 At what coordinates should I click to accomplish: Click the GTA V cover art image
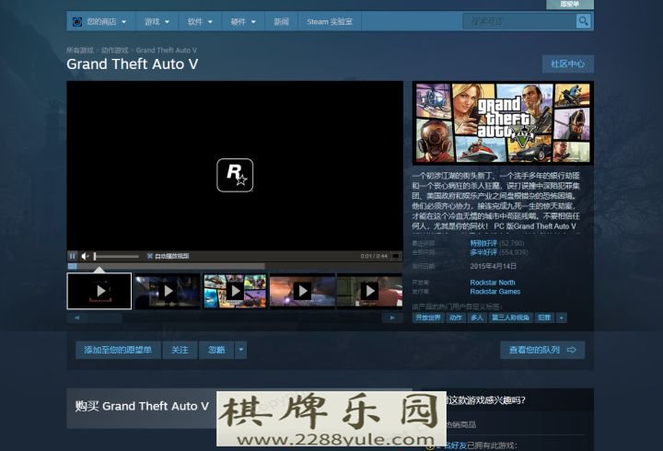tap(503, 122)
